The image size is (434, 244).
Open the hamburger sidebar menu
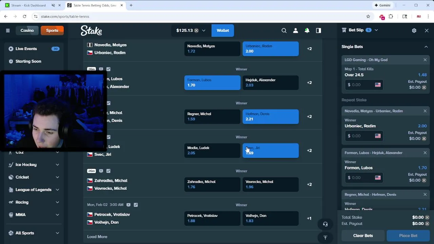tap(8, 30)
